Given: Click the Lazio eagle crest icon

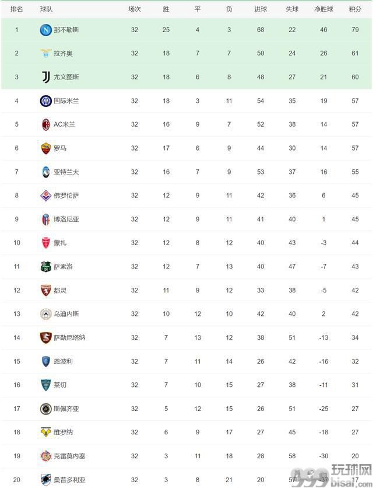Looking at the screenshot, I should pos(45,53).
